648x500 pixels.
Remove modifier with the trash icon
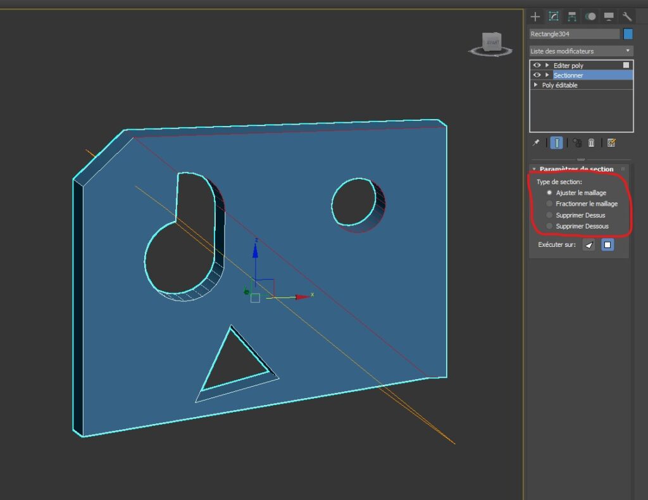[x=591, y=143]
